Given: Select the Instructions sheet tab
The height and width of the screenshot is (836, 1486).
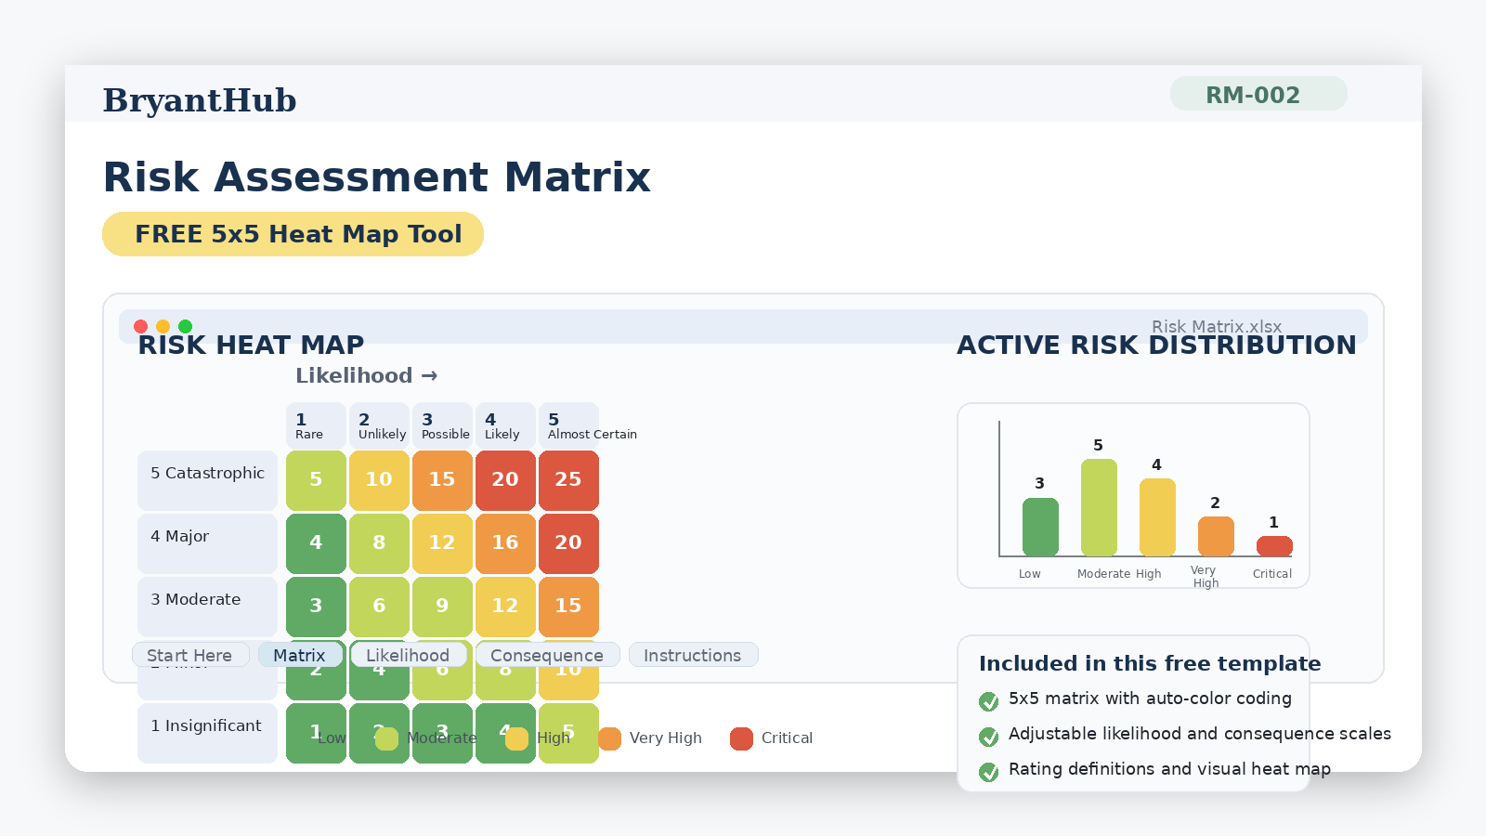Looking at the screenshot, I should point(693,655).
